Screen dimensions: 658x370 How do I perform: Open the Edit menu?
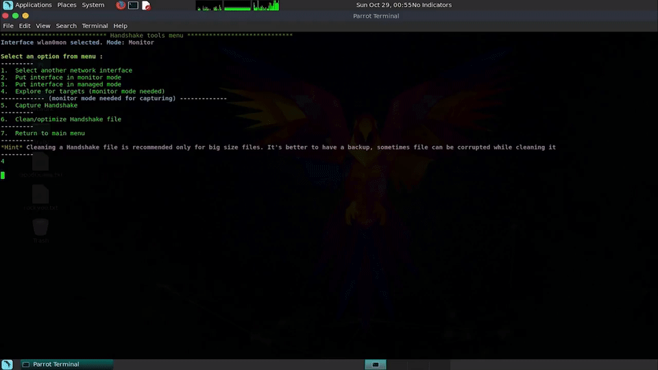[x=25, y=25]
